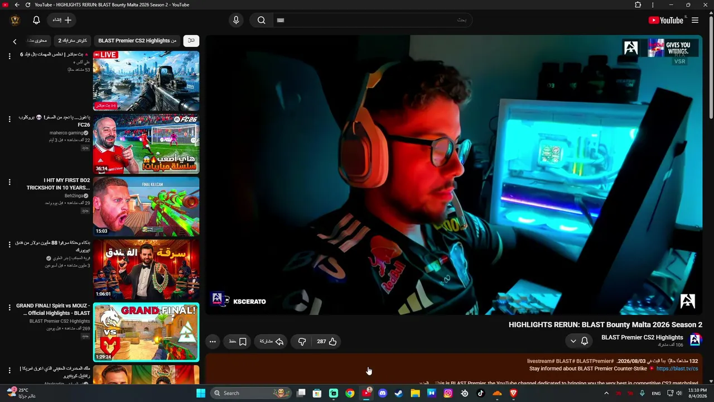Open options for BO2 trickshot video
714x402 pixels.
coord(9,182)
